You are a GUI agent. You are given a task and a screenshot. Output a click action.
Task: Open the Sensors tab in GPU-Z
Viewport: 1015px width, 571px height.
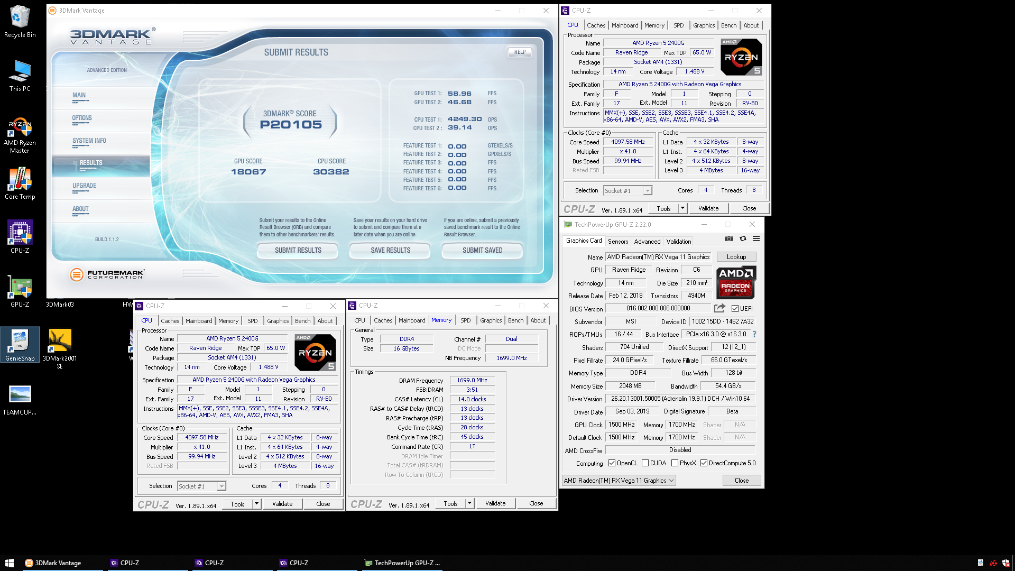click(618, 242)
